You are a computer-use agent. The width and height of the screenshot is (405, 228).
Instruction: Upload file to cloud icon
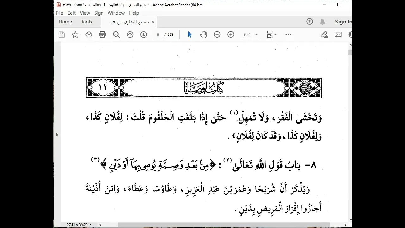89,35
